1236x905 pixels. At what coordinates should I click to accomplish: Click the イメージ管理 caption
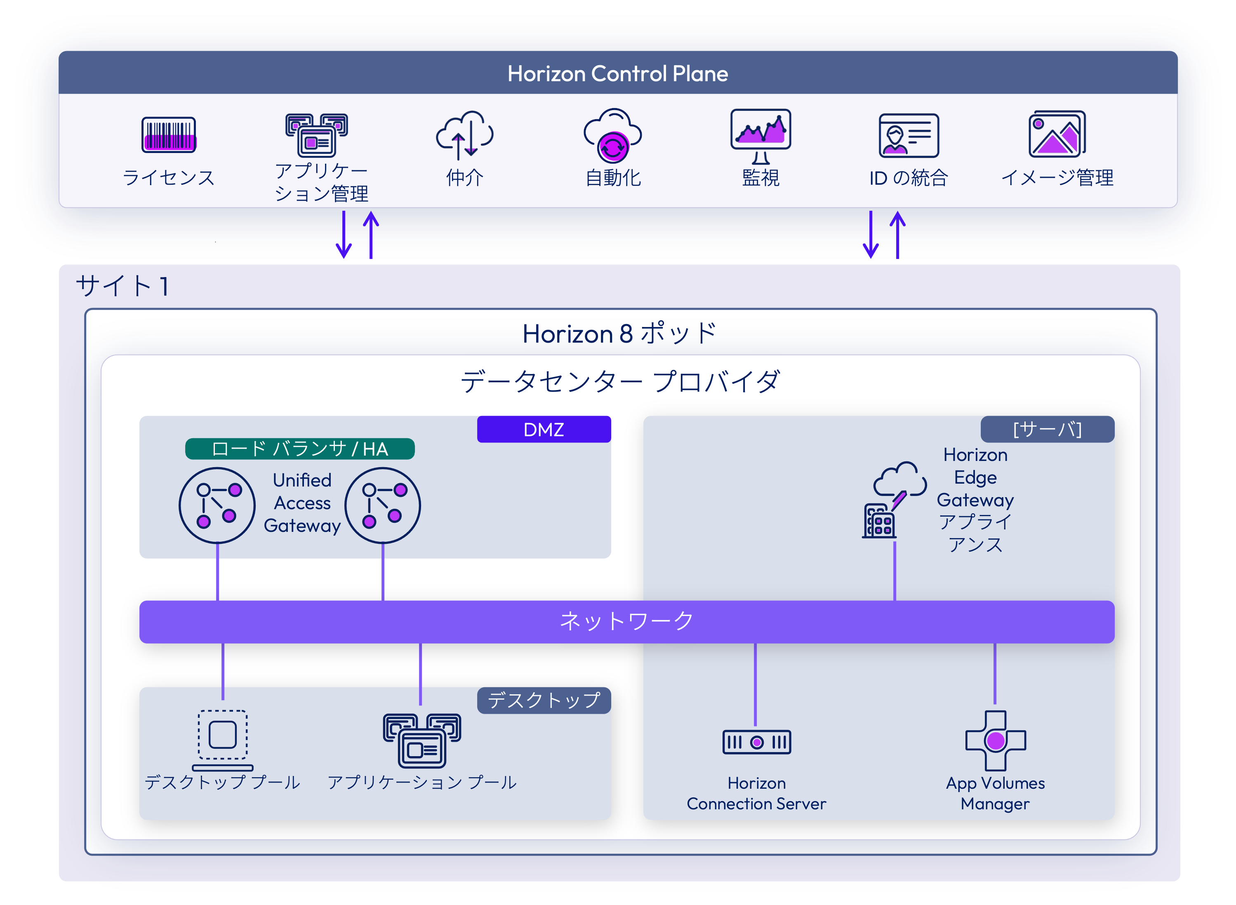tap(1057, 177)
